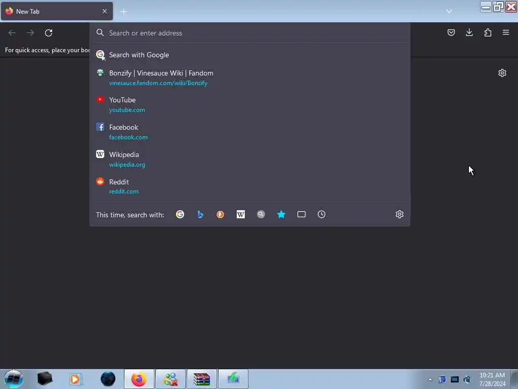Click the YouTube favicon in suggestions
Viewport: 518px width, 389px height.
pos(100,99)
